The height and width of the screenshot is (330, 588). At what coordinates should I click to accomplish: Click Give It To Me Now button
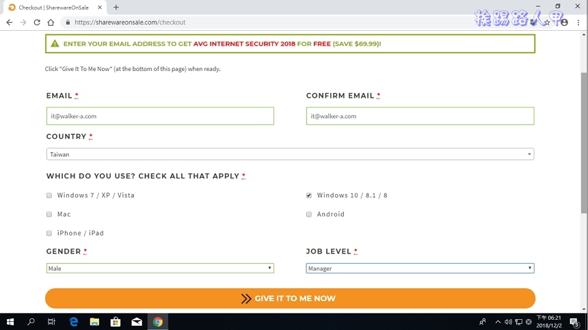point(291,299)
